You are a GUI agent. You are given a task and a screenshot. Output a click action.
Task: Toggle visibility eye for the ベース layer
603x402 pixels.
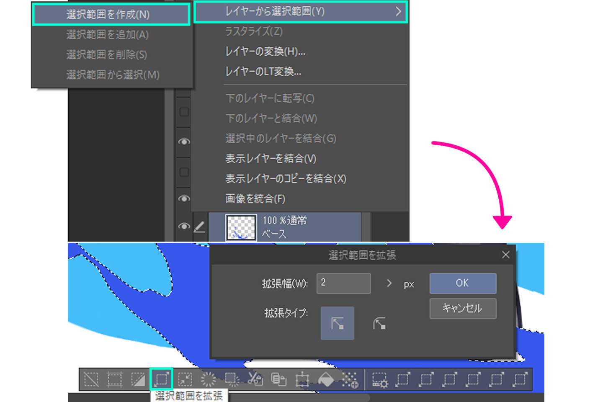point(184,226)
